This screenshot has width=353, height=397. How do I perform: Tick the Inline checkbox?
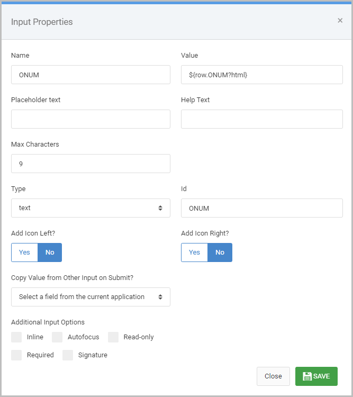point(16,337)
